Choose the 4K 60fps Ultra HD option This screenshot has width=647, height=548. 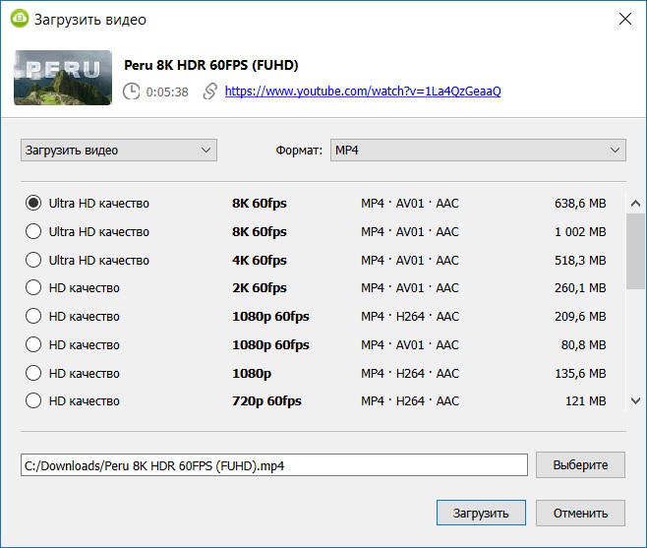33,261
